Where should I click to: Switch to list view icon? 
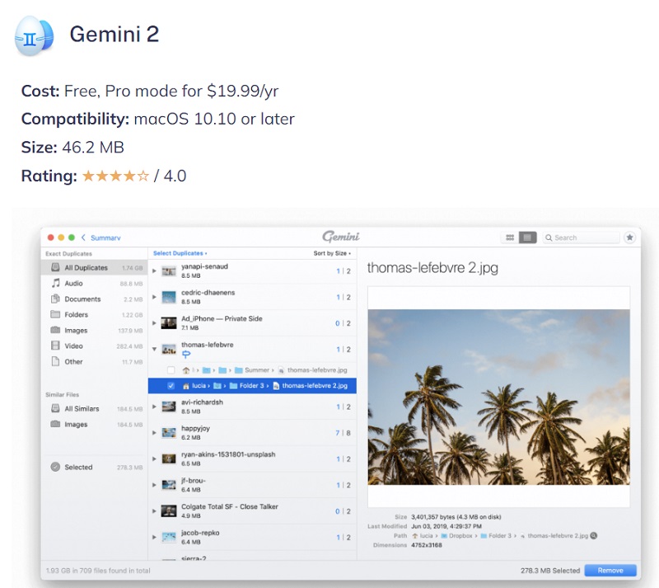coord(527,238)
